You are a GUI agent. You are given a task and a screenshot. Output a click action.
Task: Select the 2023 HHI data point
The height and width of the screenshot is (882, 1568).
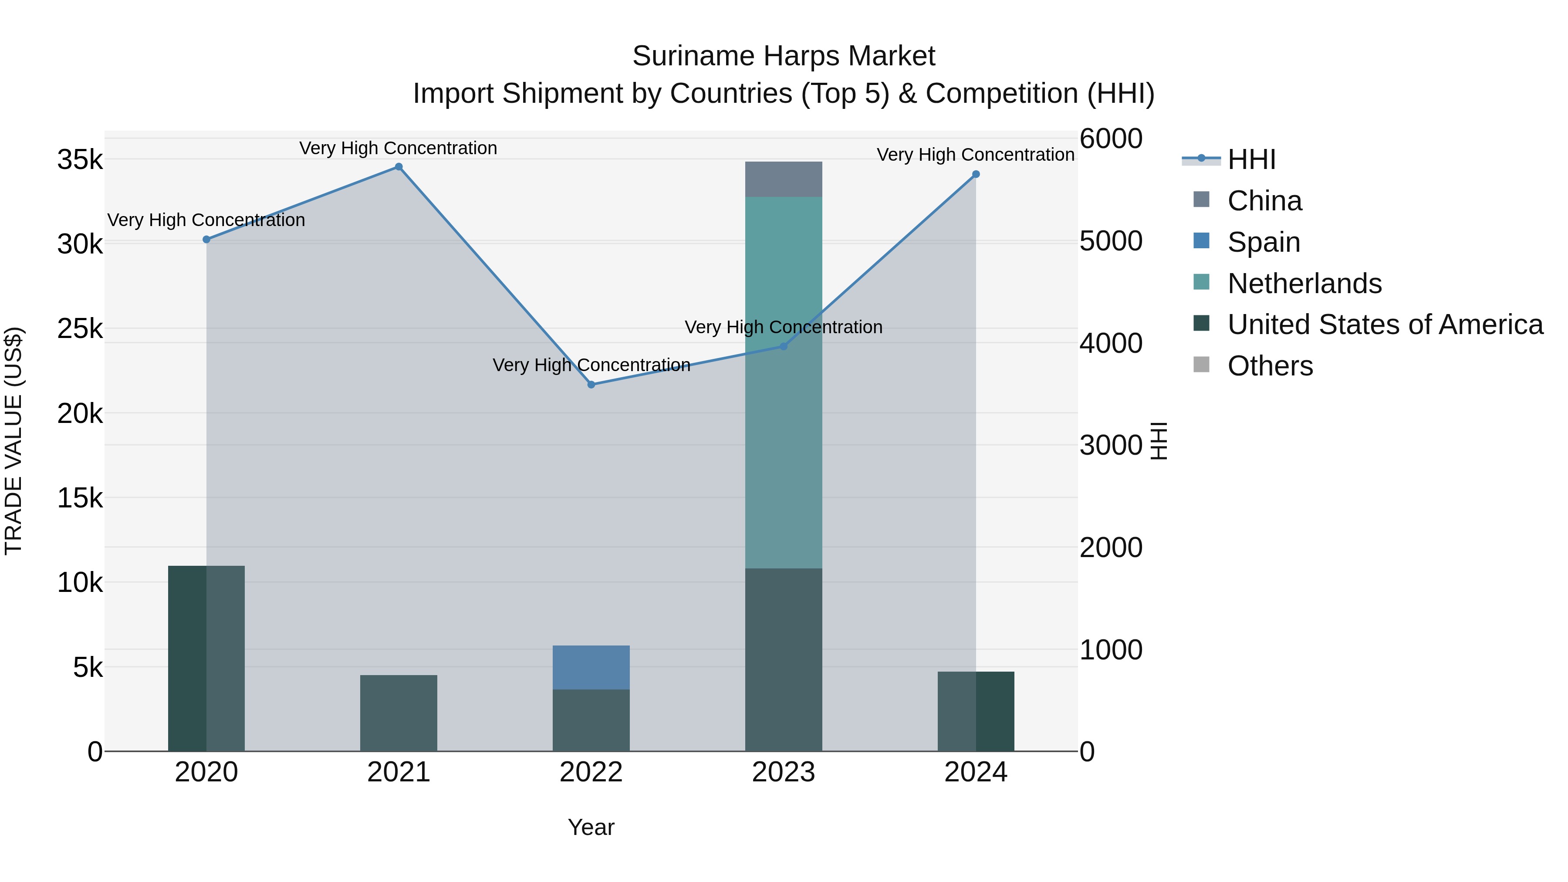[784, 346]
